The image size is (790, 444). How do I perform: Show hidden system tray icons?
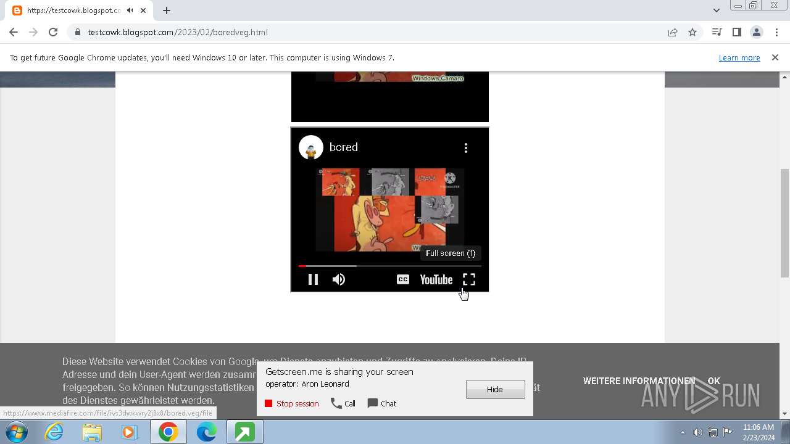coord(683,432)
